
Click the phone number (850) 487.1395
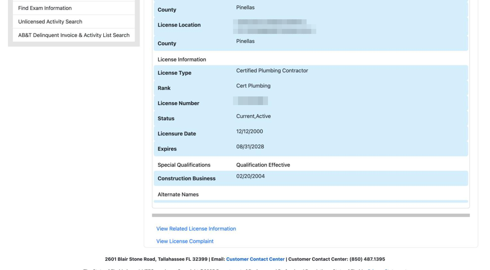click(x=367, y=259)
